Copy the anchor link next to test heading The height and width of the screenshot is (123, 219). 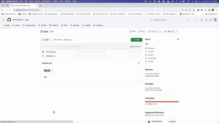coord(52,71)
